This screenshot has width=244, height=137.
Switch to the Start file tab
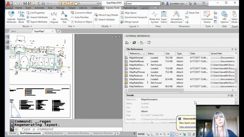(x=13, y=31)
